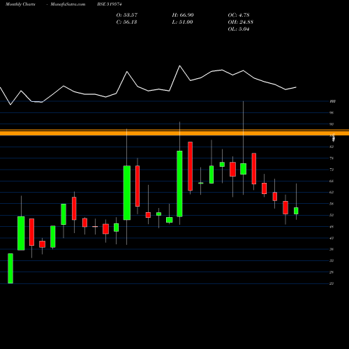Screen dimensions: 349x349
Task: Click the last green candle on the right
Action: point(296,211)
